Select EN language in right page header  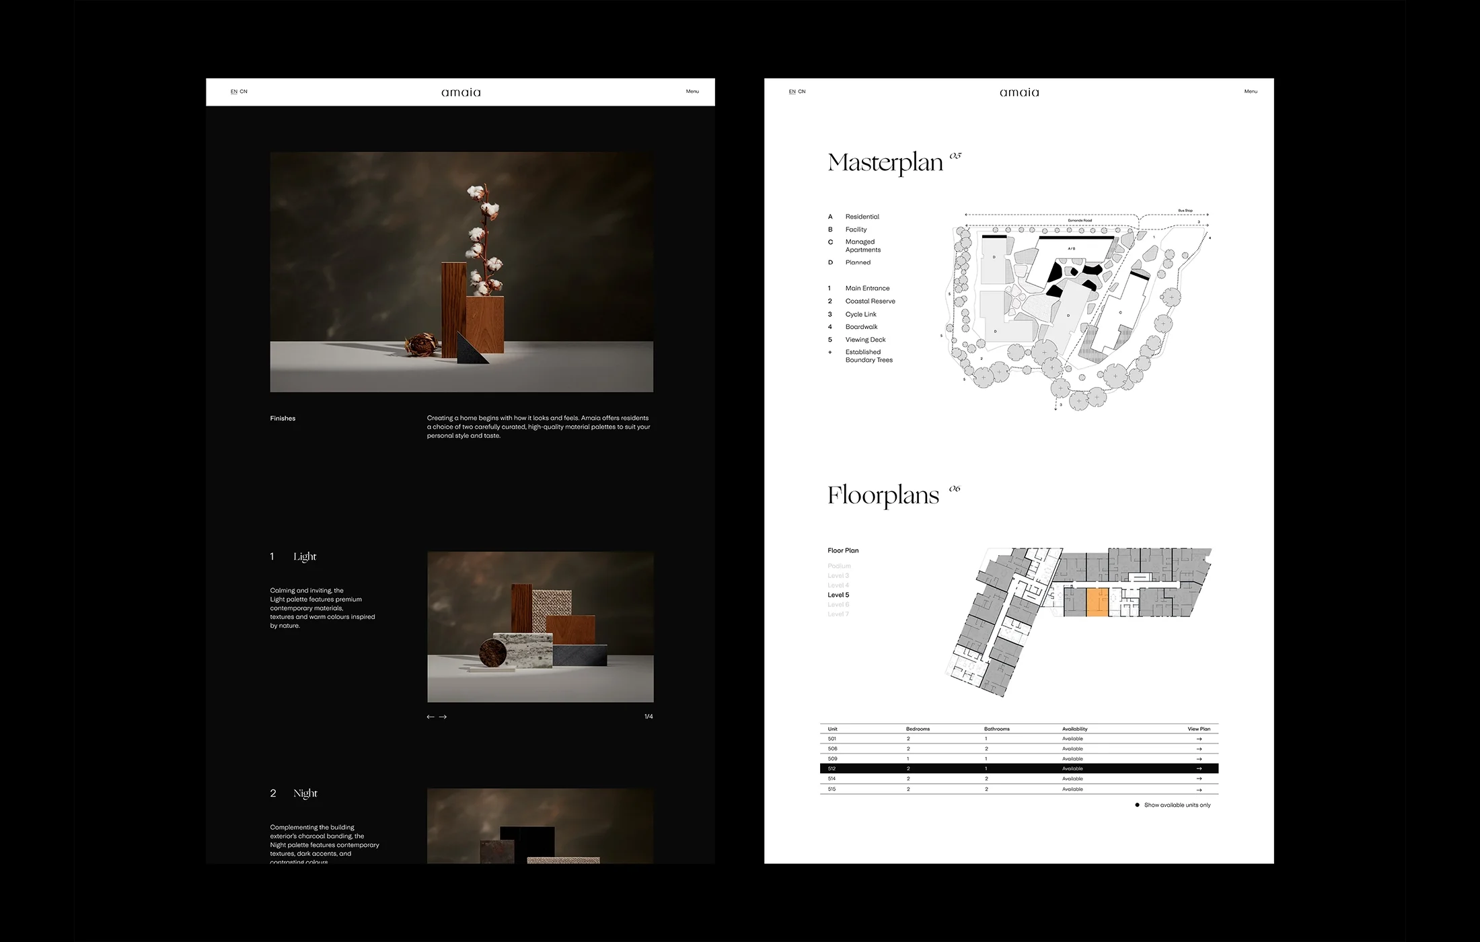(792, 92)
